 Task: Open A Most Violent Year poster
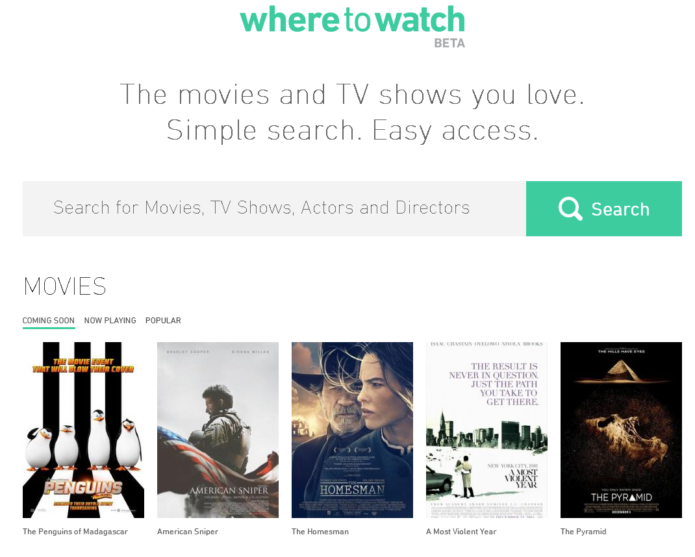486,430
